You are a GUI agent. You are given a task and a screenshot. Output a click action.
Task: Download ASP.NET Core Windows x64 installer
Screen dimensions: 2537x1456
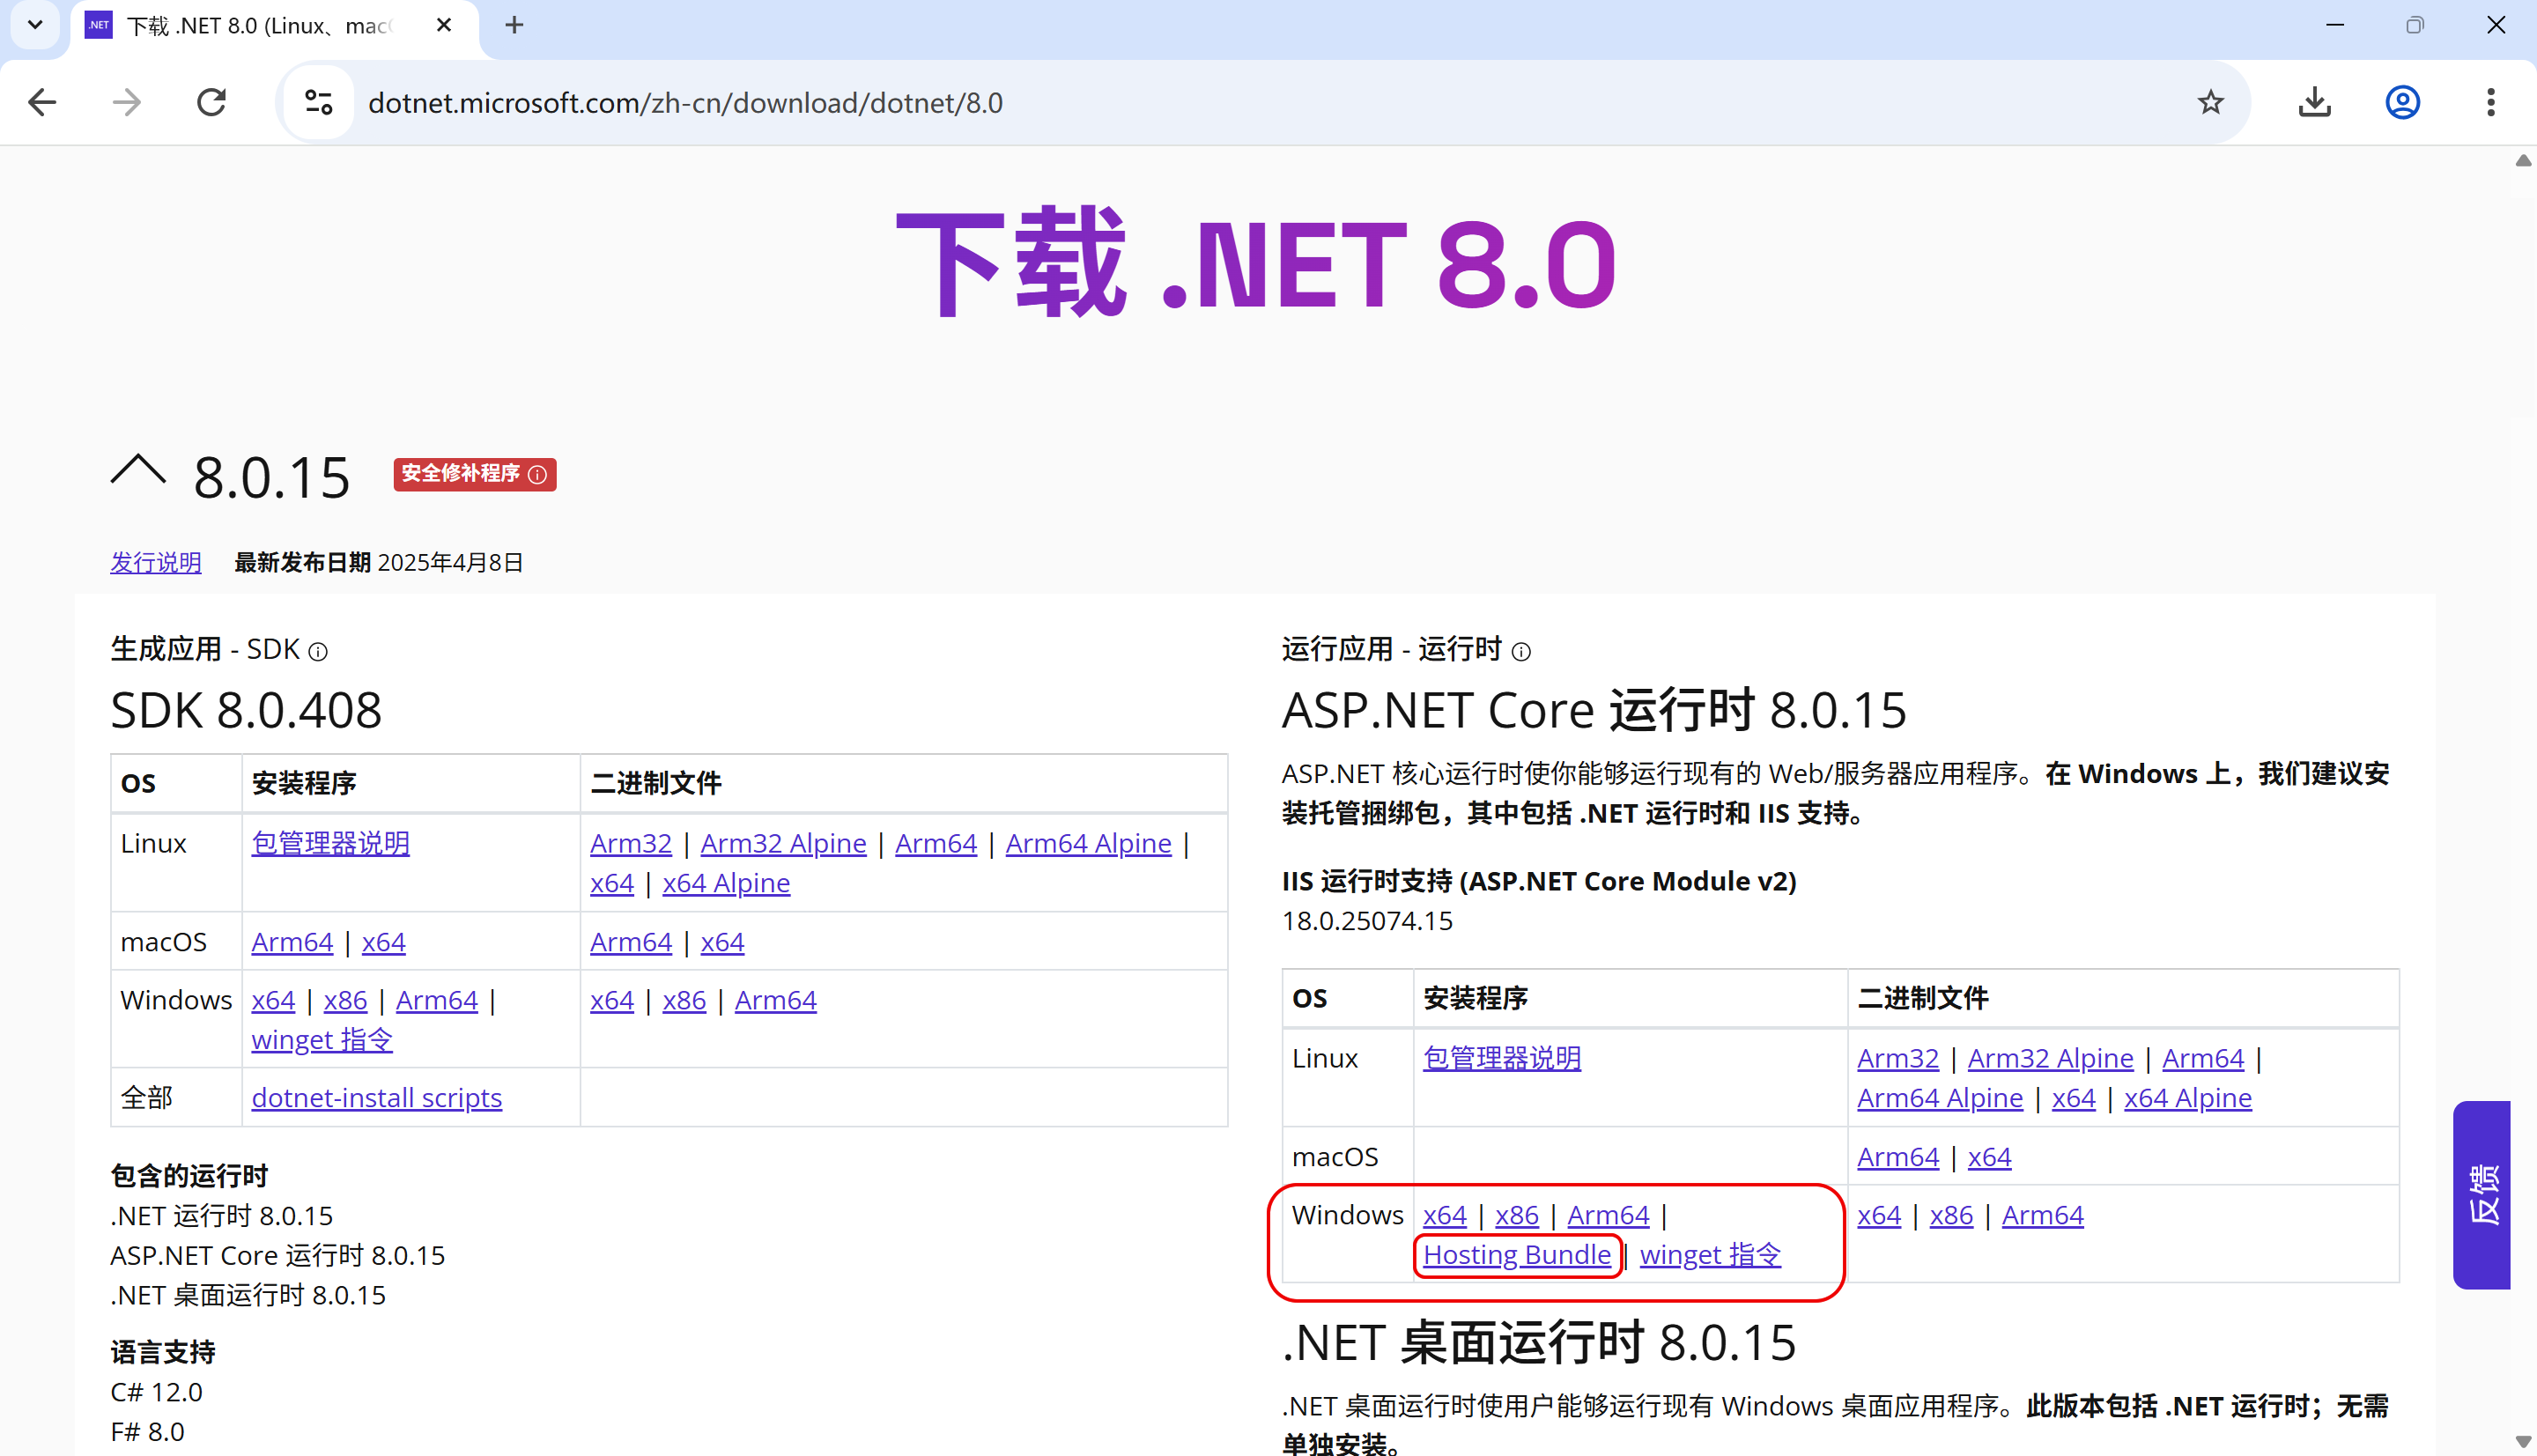tap(1445, 1215)
